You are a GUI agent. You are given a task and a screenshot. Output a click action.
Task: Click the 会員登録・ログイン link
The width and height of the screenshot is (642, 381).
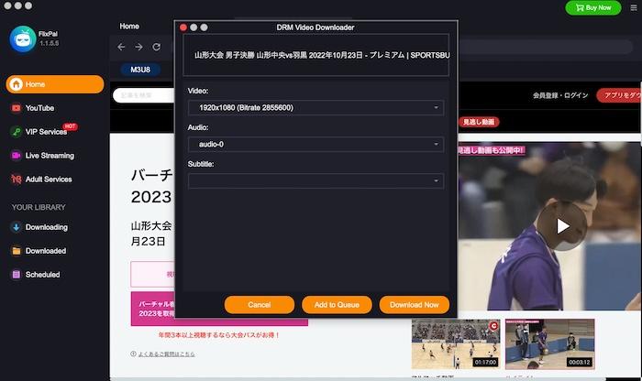[560, 95]
